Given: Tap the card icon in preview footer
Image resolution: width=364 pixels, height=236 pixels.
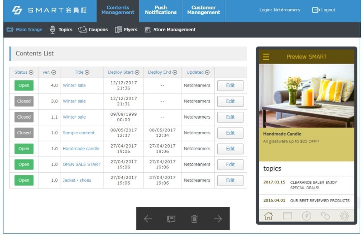Looking at the screenshot, I should point(287,216).
